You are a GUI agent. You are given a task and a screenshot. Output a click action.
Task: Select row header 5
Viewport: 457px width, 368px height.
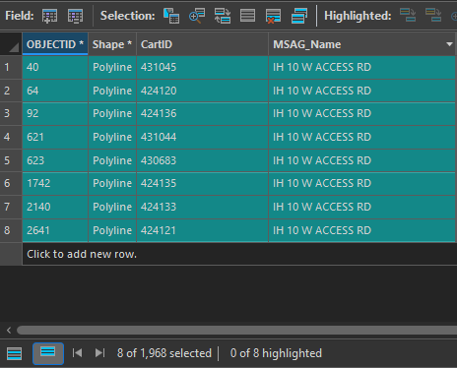click(x=11, y=160)
